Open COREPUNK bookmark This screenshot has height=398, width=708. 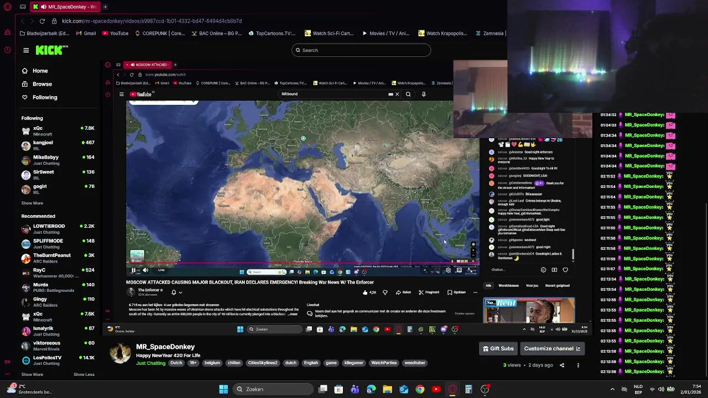160,33
